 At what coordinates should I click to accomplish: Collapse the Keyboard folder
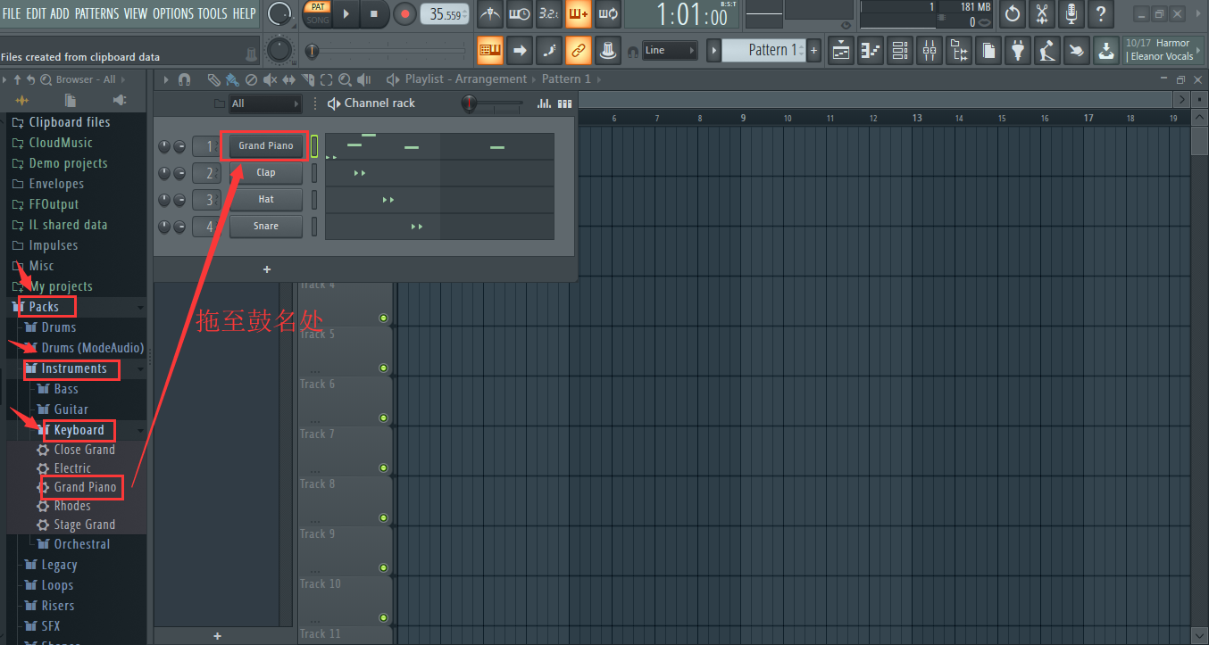click(x=140, y=430)
